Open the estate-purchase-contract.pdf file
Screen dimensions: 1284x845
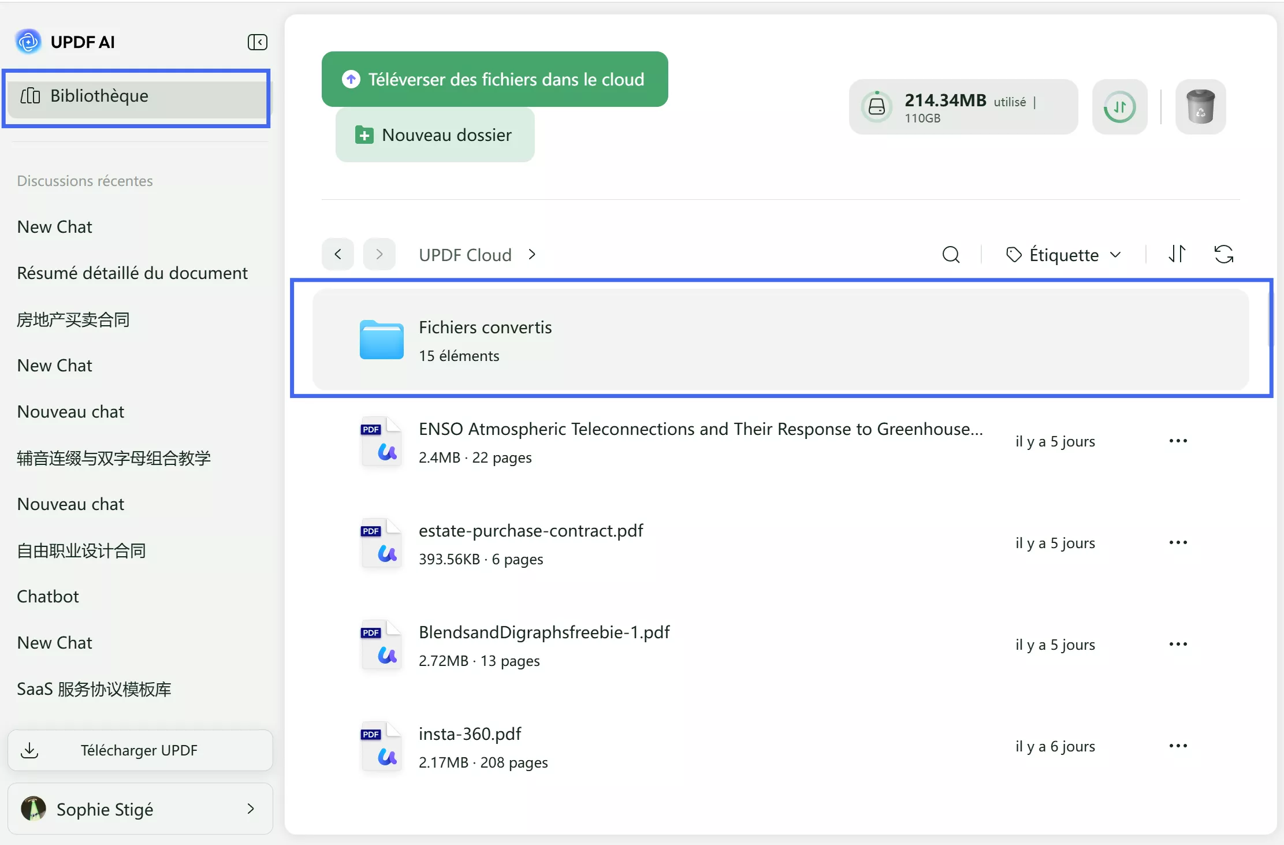coord(530,531)
